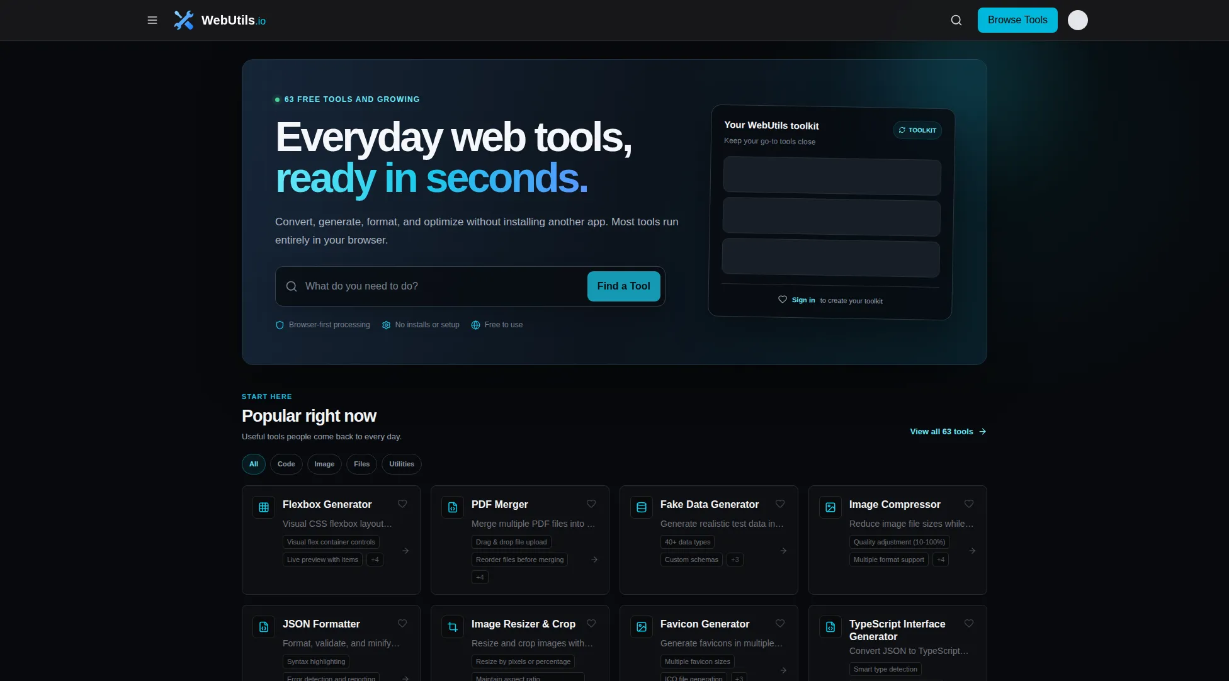Open PDF Merger via its arrow
Viewport: 1229px width, 681px height.
[x=594, y=560]
